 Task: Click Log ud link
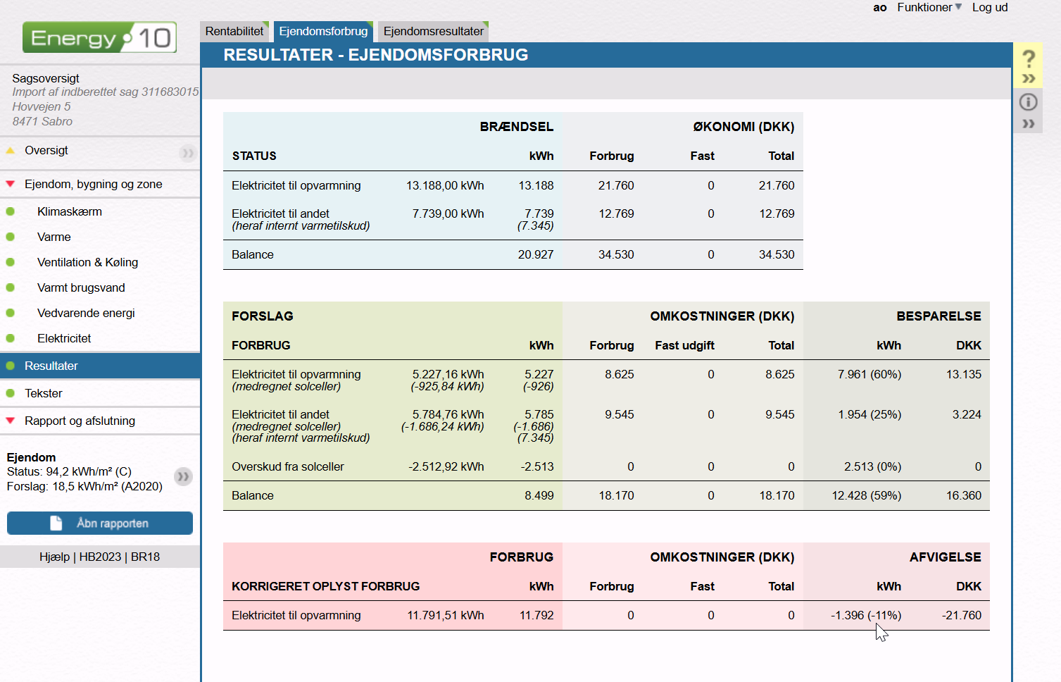tap(989, 7)
